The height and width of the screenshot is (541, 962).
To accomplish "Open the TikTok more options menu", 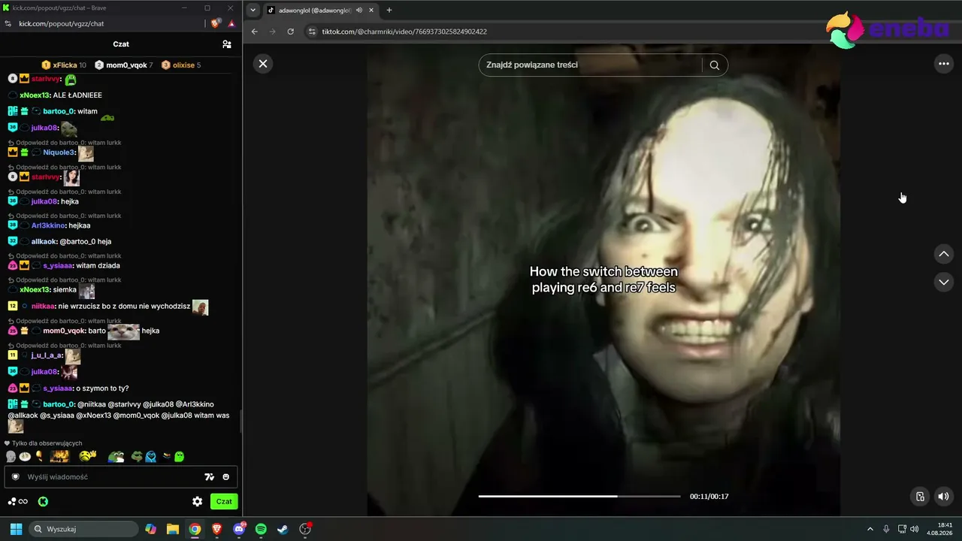I will [x=944, y=64].
